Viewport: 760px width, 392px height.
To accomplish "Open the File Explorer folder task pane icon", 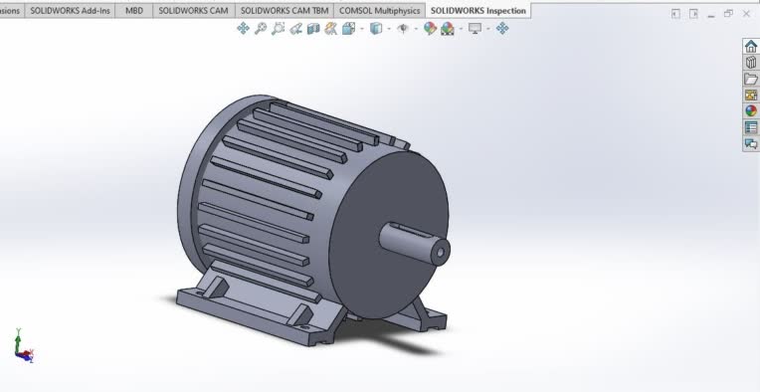I will tap(751, 79).
